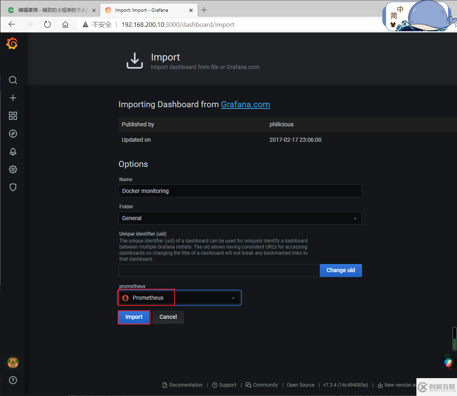Select the Import: Import - Grafana tab
The height and width of the screenshot is (396, 457).
[x=149, y=10]
